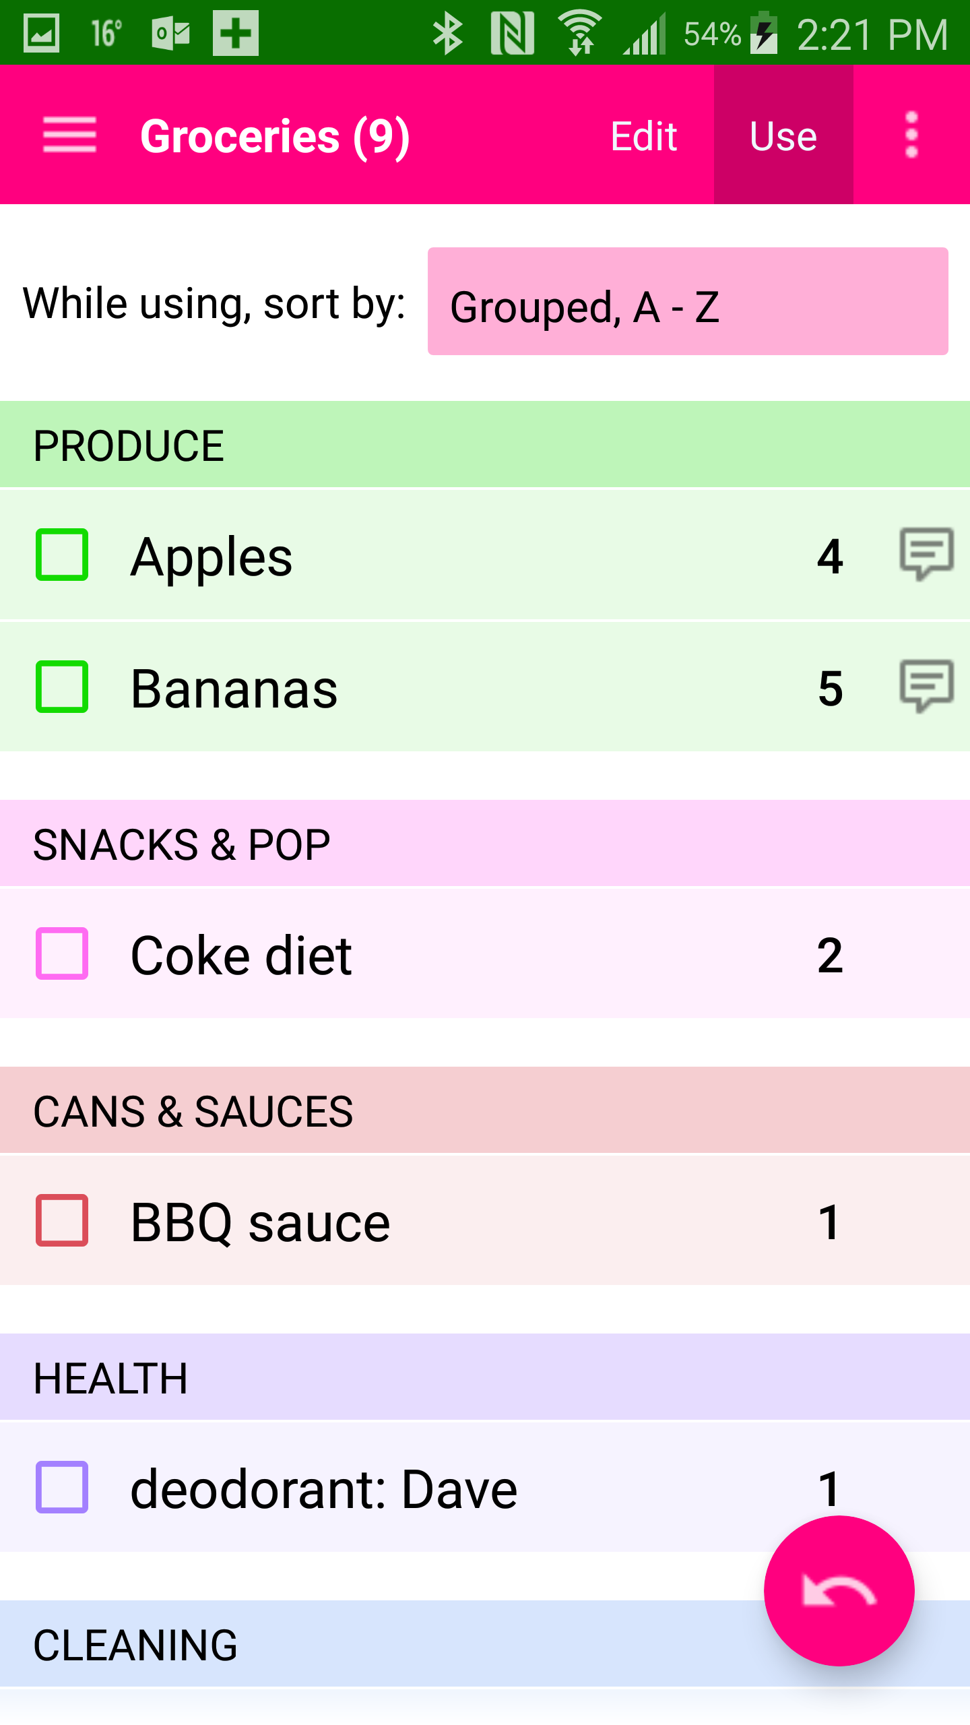This screenshot has height=1725, width=970.
Task: Tick the Bananas checkbox
Action: point(62,687)
